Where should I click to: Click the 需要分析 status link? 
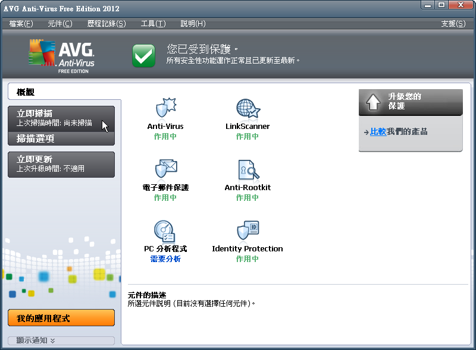(x=165, y=259)
